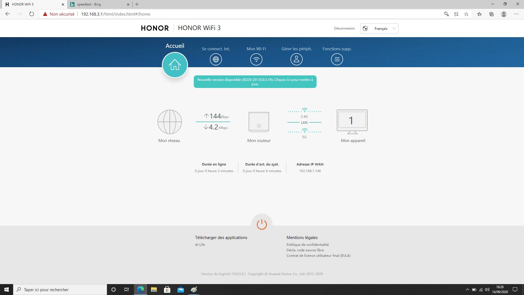Open File Explorer from taskbar

coord(154,290)
